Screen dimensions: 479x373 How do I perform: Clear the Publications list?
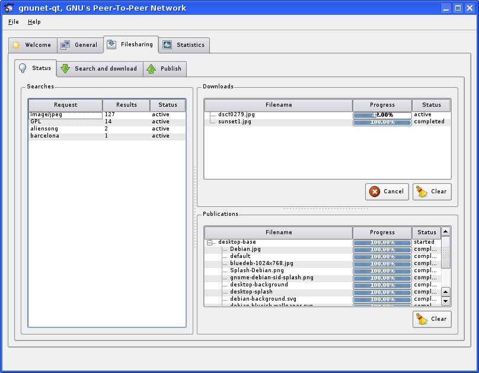(432, 319)
